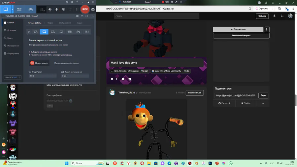The image size is (297, 167).
Task: Open comments on 'Man I love this style' post
Action: [123, 79]
